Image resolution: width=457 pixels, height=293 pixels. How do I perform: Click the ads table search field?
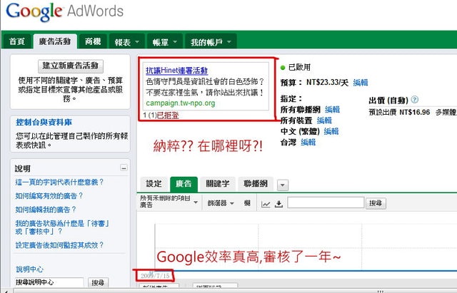326,202
